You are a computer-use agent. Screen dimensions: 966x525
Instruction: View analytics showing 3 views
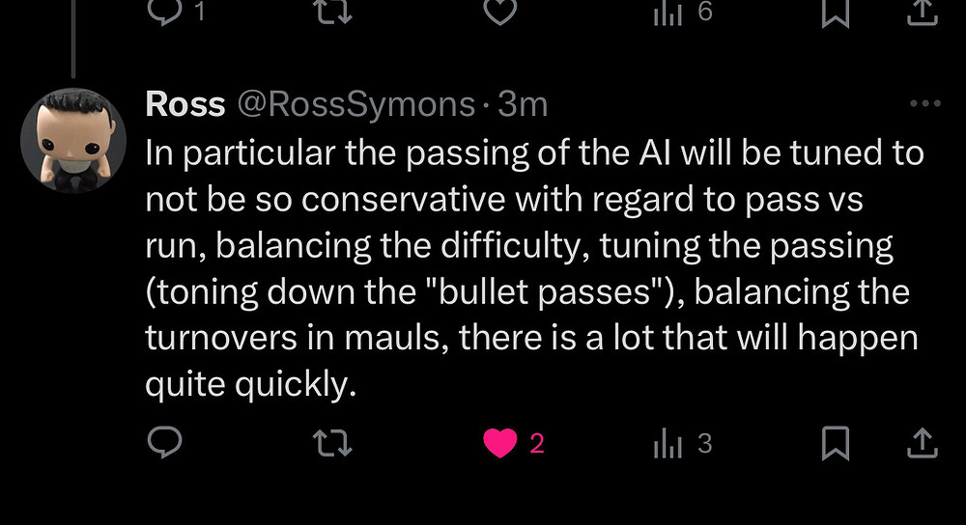point(683,443)
